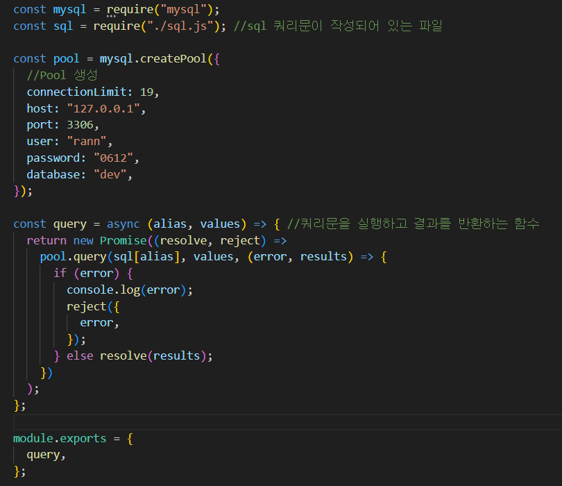This screenshot has height=486, width=562.
Task: Click the const query variable name
Action: (x=70, y=224)
